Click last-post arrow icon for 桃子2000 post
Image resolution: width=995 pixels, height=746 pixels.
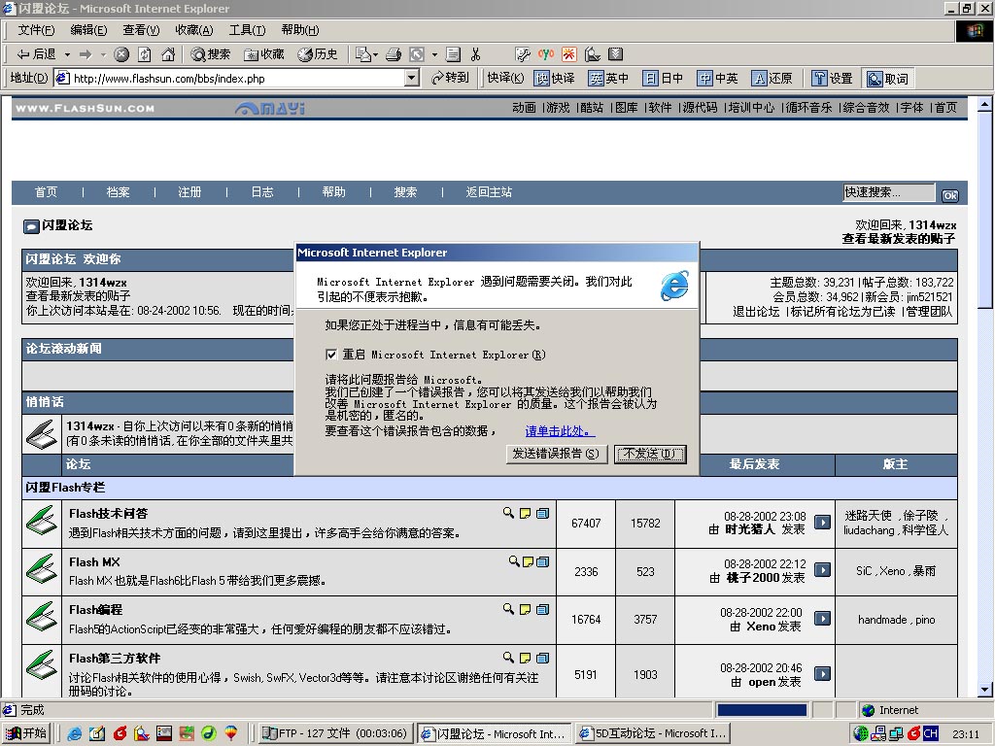click(x=822, y=569)
